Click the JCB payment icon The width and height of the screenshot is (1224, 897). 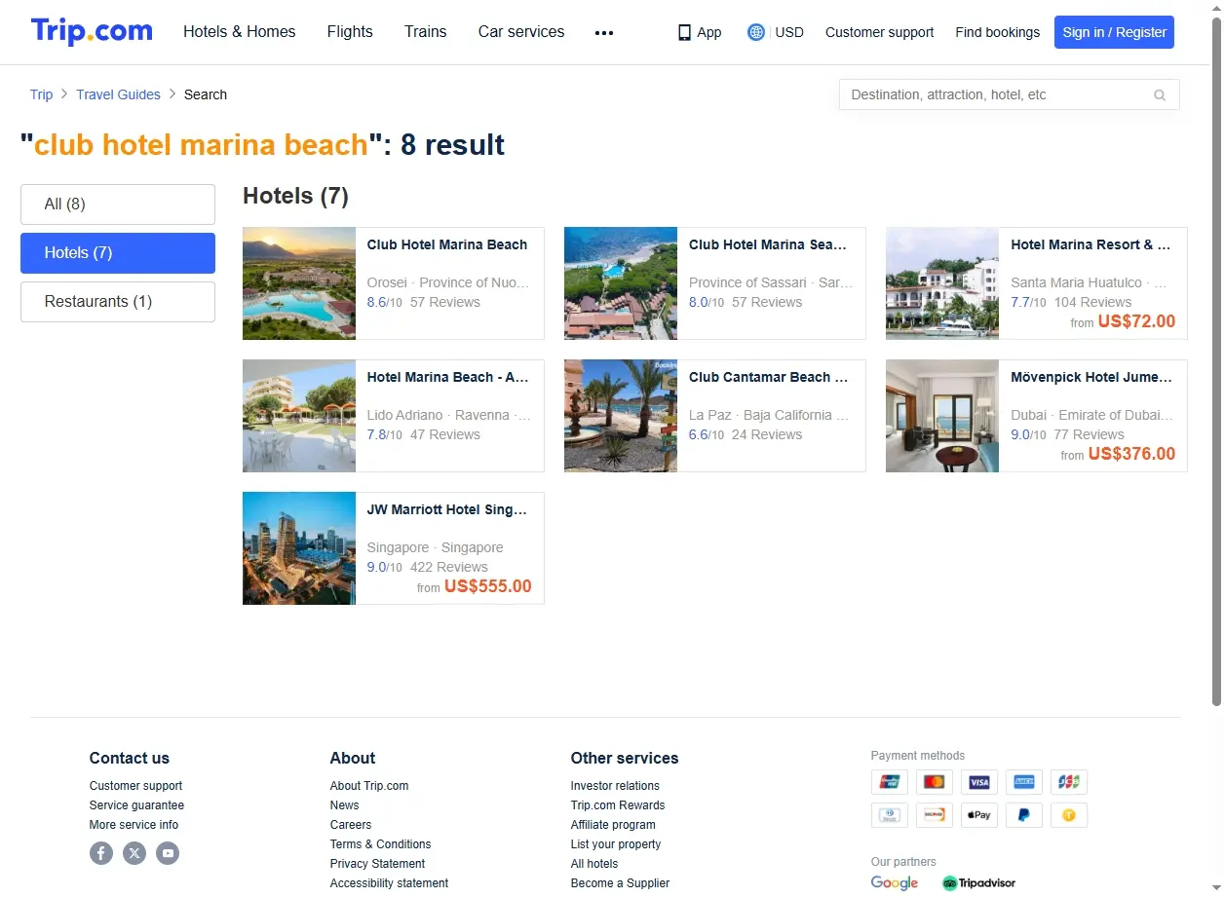pos(1069,782)
